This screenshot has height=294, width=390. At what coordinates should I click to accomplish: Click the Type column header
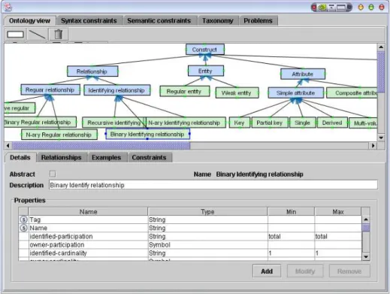point(207,211)
